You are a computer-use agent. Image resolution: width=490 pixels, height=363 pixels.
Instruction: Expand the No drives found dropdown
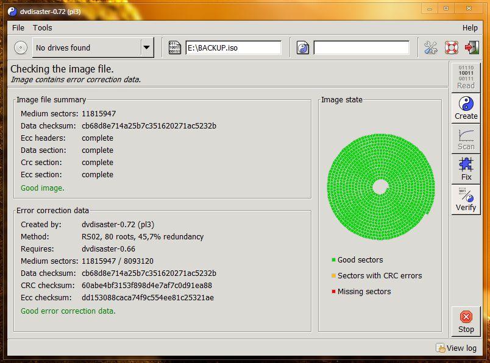[x=93, y=48]
